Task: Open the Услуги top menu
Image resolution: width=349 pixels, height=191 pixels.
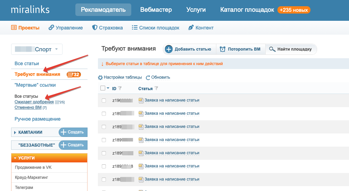Action: pos(196,10)
